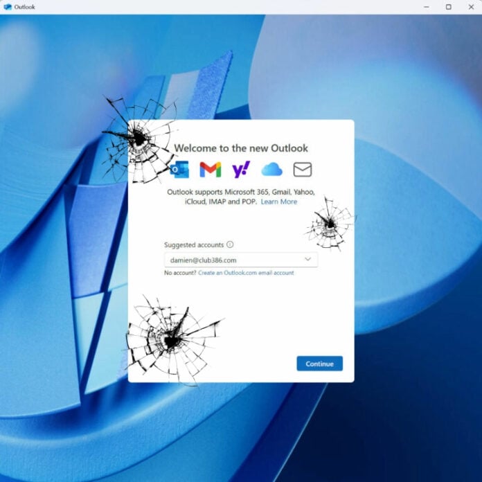Click the 'Outlook' title bar text
Image resolution: width=482 pixels, height=482 pixels.
[x=25, y=7]
